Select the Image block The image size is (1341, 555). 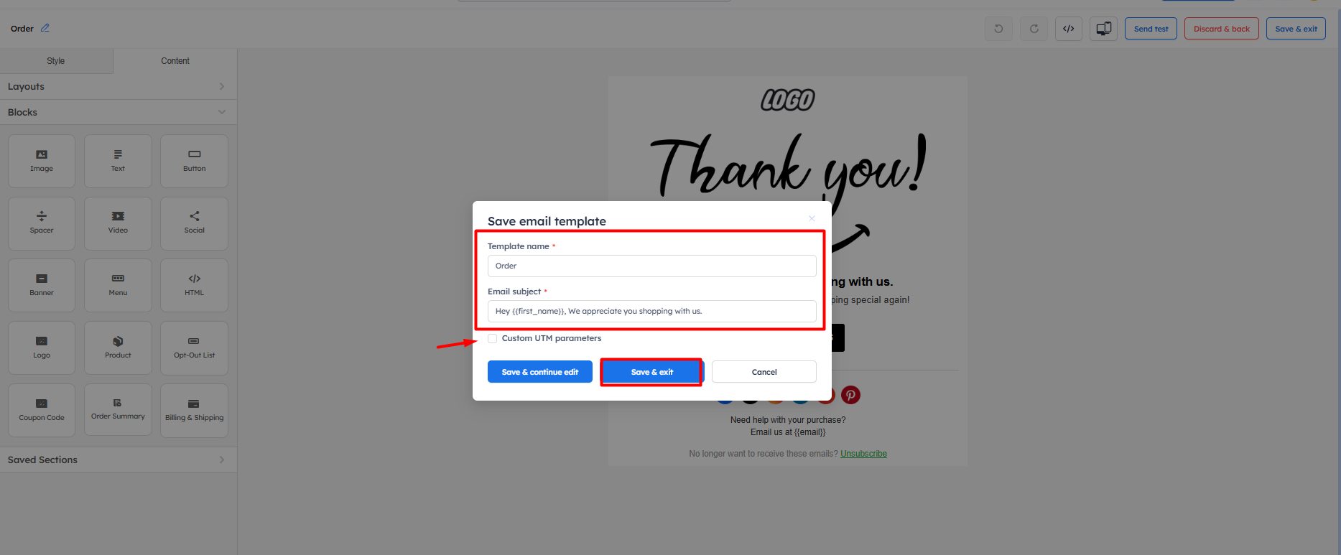pos(42,161)
